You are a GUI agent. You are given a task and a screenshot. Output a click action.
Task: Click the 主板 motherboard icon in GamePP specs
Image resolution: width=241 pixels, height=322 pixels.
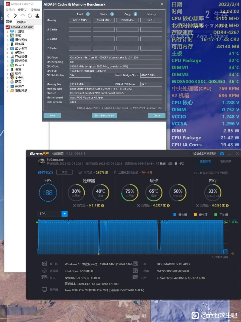(x=135, y=264)
